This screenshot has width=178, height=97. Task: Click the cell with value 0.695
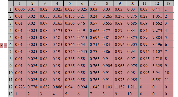[95, 37]
